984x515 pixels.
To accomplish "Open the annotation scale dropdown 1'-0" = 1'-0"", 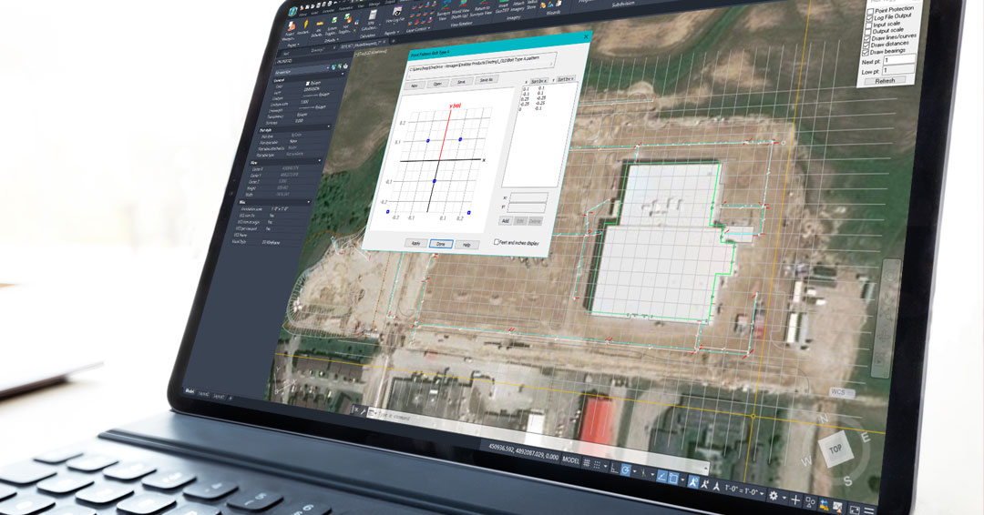I will point(744,490).
